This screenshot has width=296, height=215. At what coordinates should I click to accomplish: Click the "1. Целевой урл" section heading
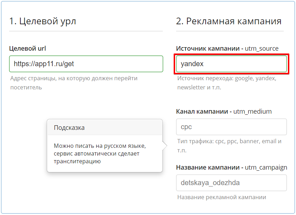click(x=43, y=21)
